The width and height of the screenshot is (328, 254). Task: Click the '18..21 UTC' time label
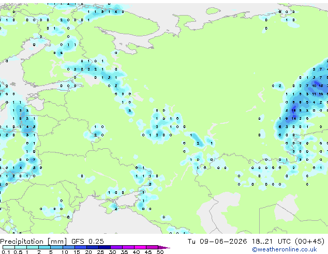(x=271, y=242)
